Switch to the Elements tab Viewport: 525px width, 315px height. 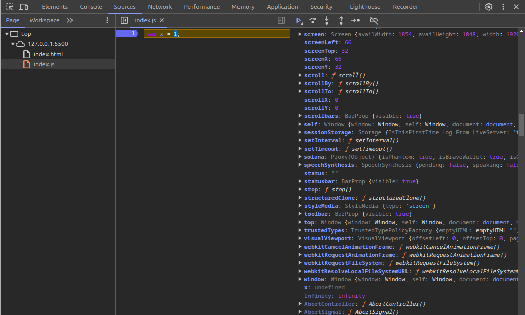pos(55,7)
